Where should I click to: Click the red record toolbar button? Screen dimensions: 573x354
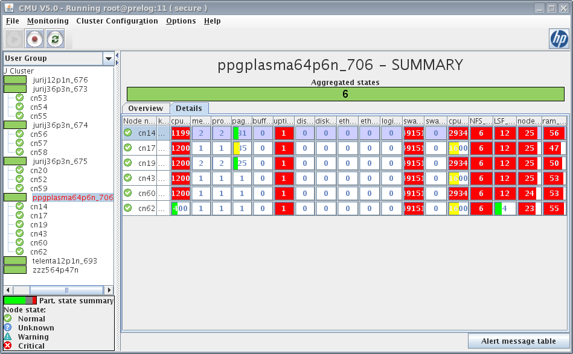tap(34, 39)
